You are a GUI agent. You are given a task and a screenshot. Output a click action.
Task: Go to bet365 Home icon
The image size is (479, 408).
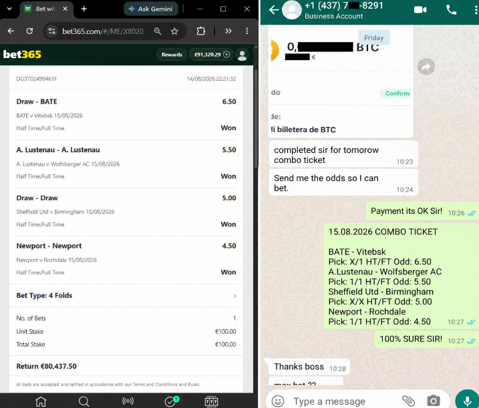click(x=41, y=401)
